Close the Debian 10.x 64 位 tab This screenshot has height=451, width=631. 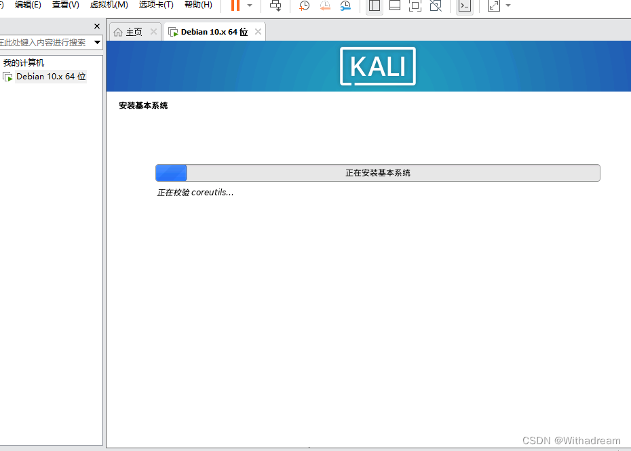[258, 31]
